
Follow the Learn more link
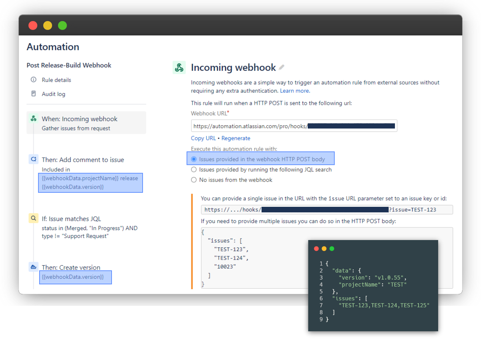pos(295,91)
